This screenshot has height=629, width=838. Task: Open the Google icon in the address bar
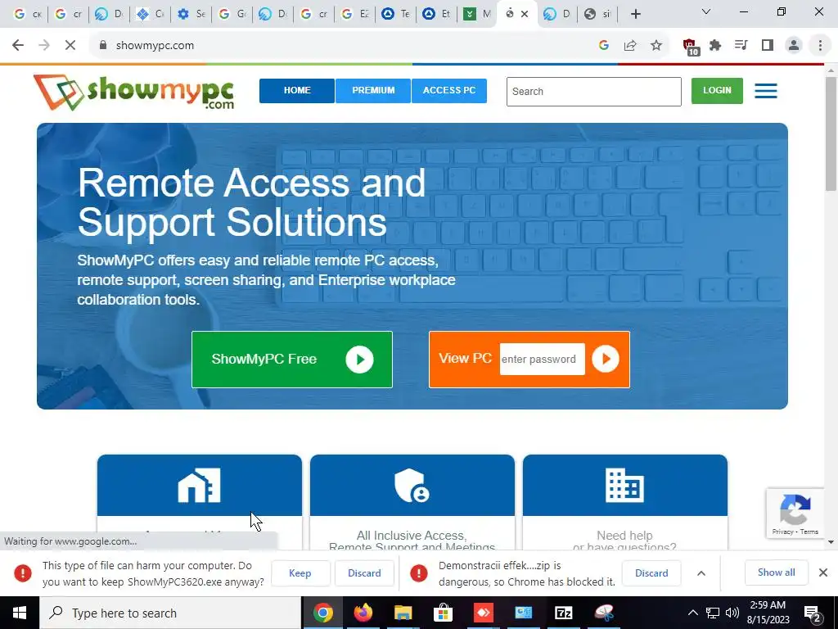point(604,46)
